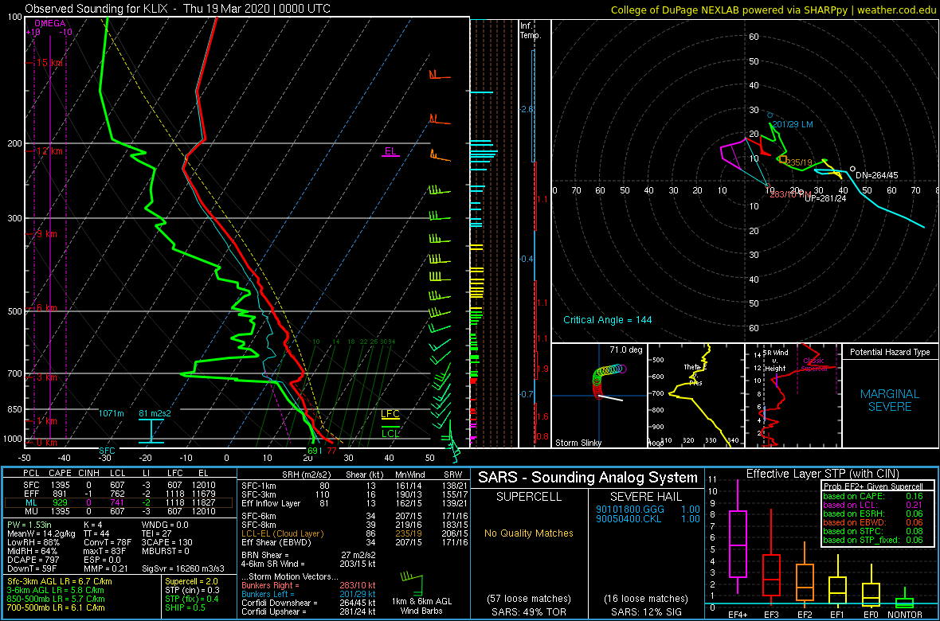Click the 'Potential Hazard Type' header
940x621 pixels.
(889, 352)
